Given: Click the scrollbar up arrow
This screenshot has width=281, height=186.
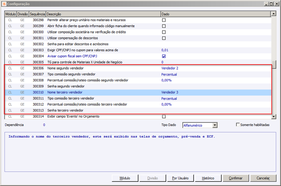Looking at the screenshot, I should [x=274, y=14].
